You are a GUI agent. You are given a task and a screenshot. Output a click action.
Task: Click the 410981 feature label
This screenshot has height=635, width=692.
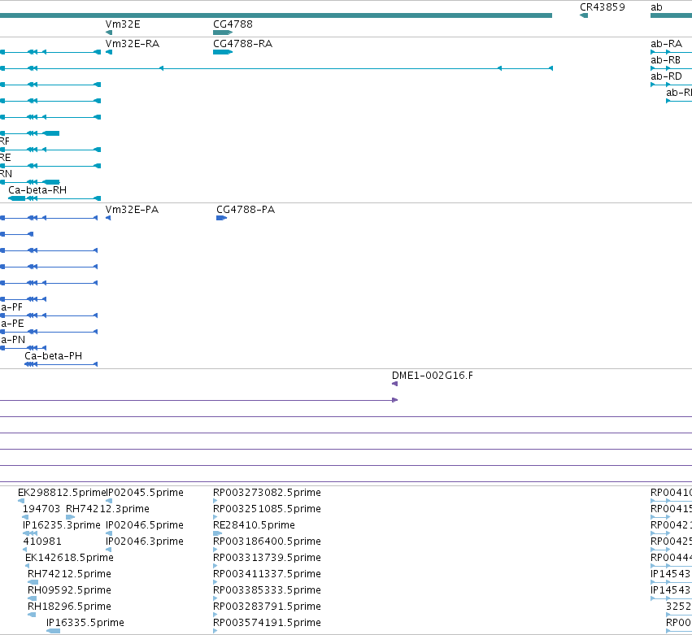click(42, 541)
